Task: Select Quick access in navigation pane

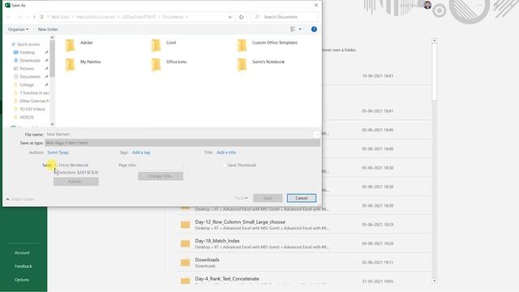Action: [x=25, y=44]
